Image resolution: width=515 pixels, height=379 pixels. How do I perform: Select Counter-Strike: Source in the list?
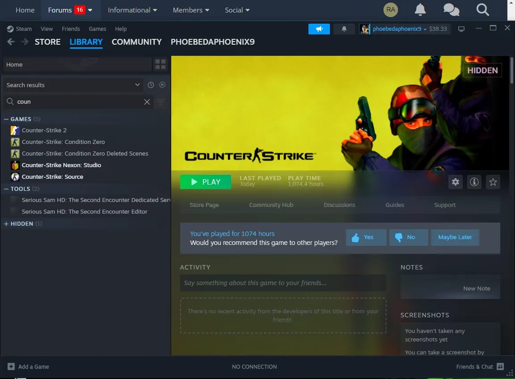click(x=52, y=177)
